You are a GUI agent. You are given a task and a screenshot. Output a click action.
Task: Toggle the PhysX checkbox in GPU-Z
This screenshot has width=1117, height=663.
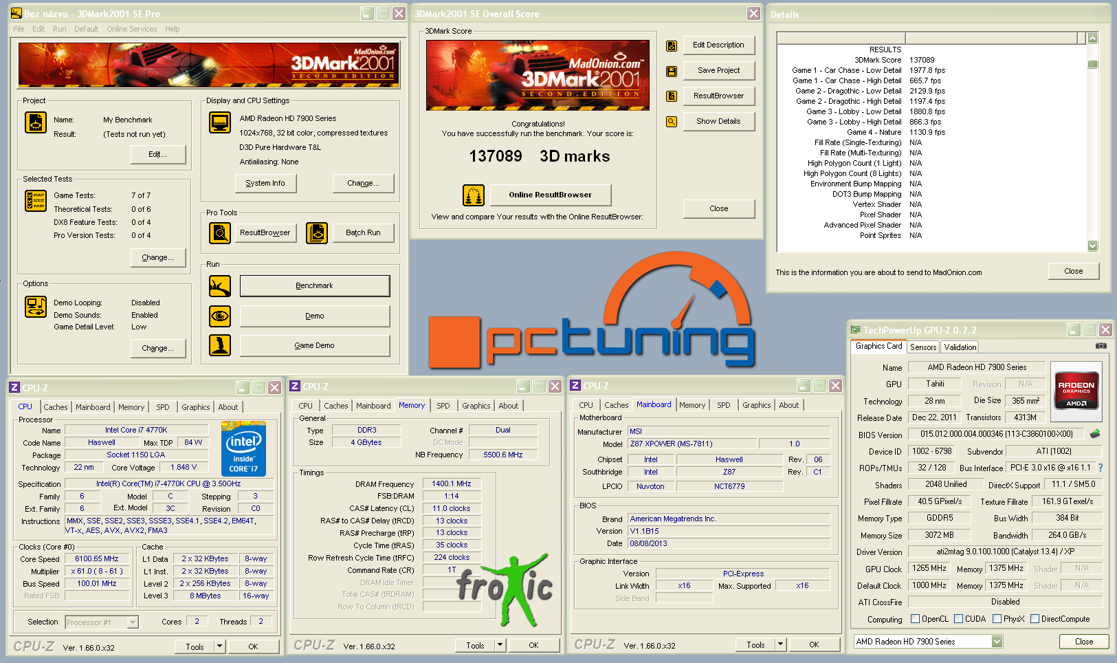point(997,619)
